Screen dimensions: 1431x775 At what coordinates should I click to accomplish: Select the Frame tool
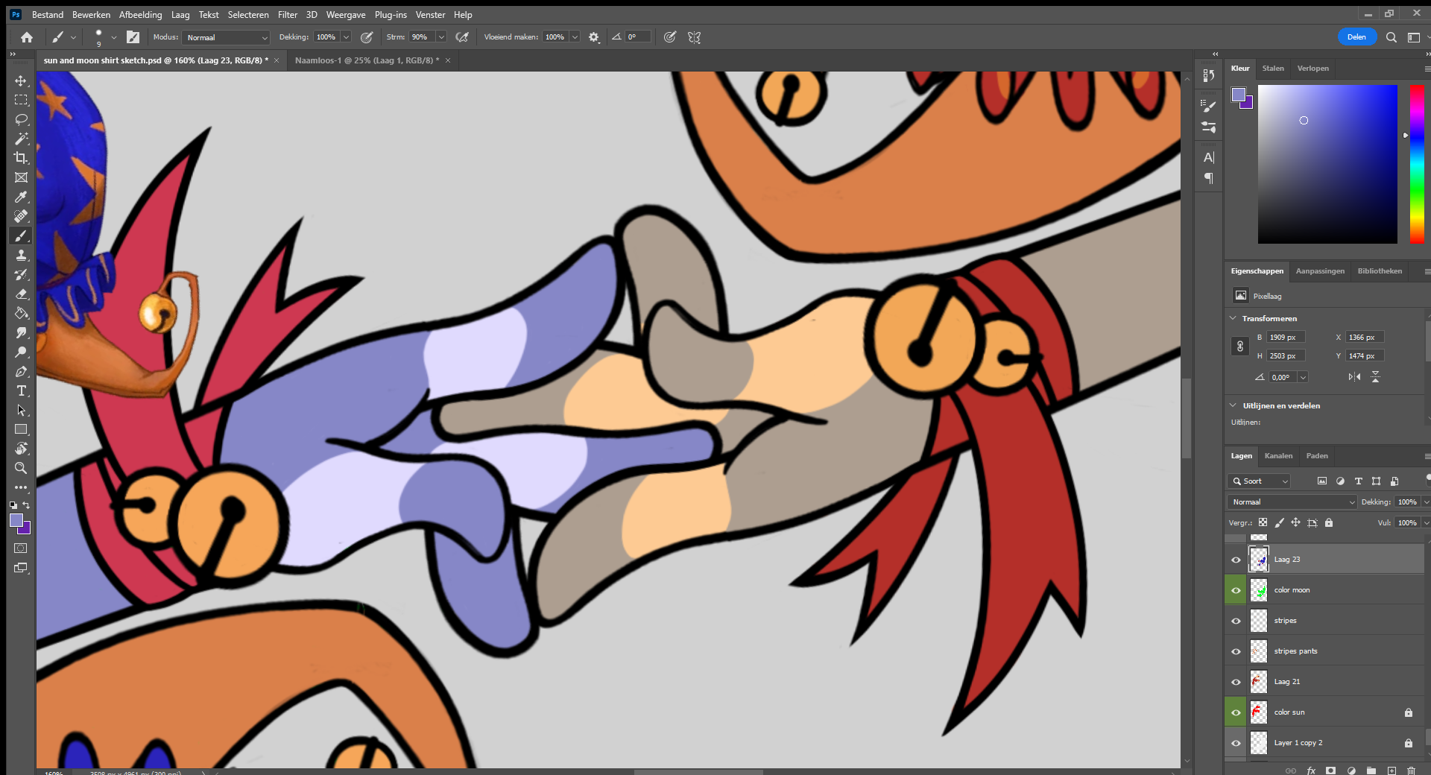click(21, 177)
